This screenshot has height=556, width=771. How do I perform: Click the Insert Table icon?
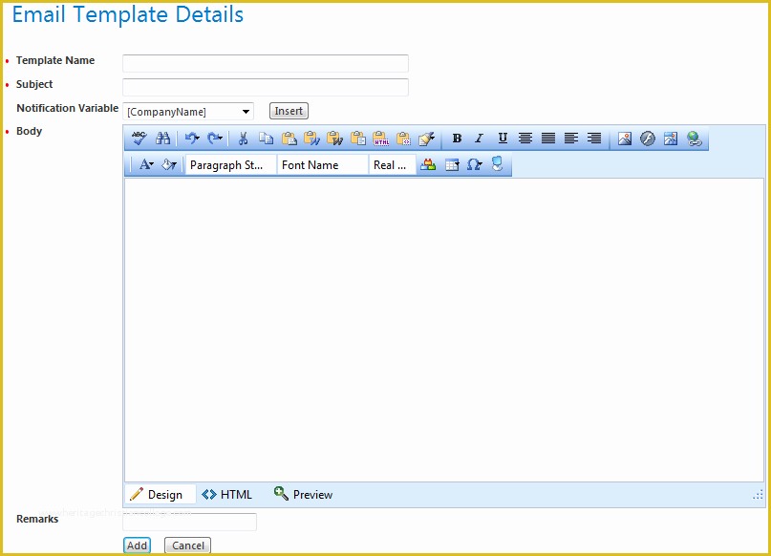pos(451,165)
